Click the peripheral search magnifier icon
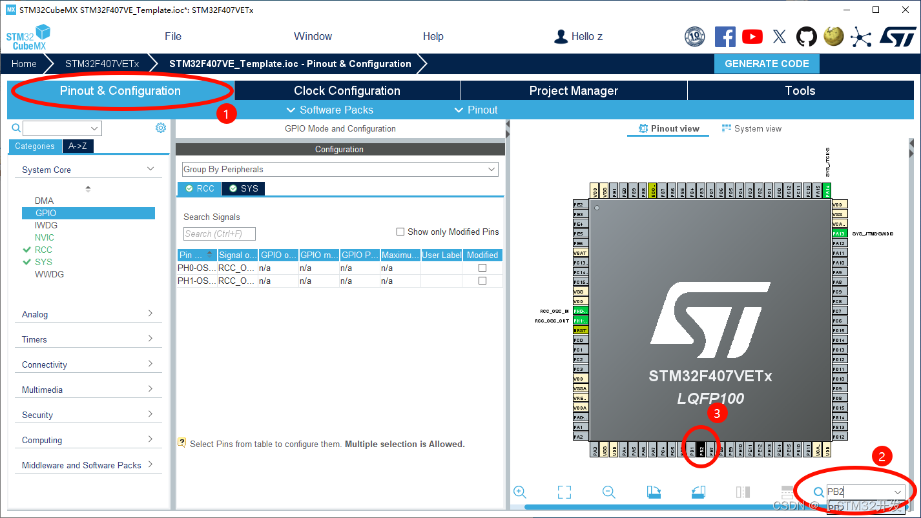The image size is (921, 518). click(16, 128)
